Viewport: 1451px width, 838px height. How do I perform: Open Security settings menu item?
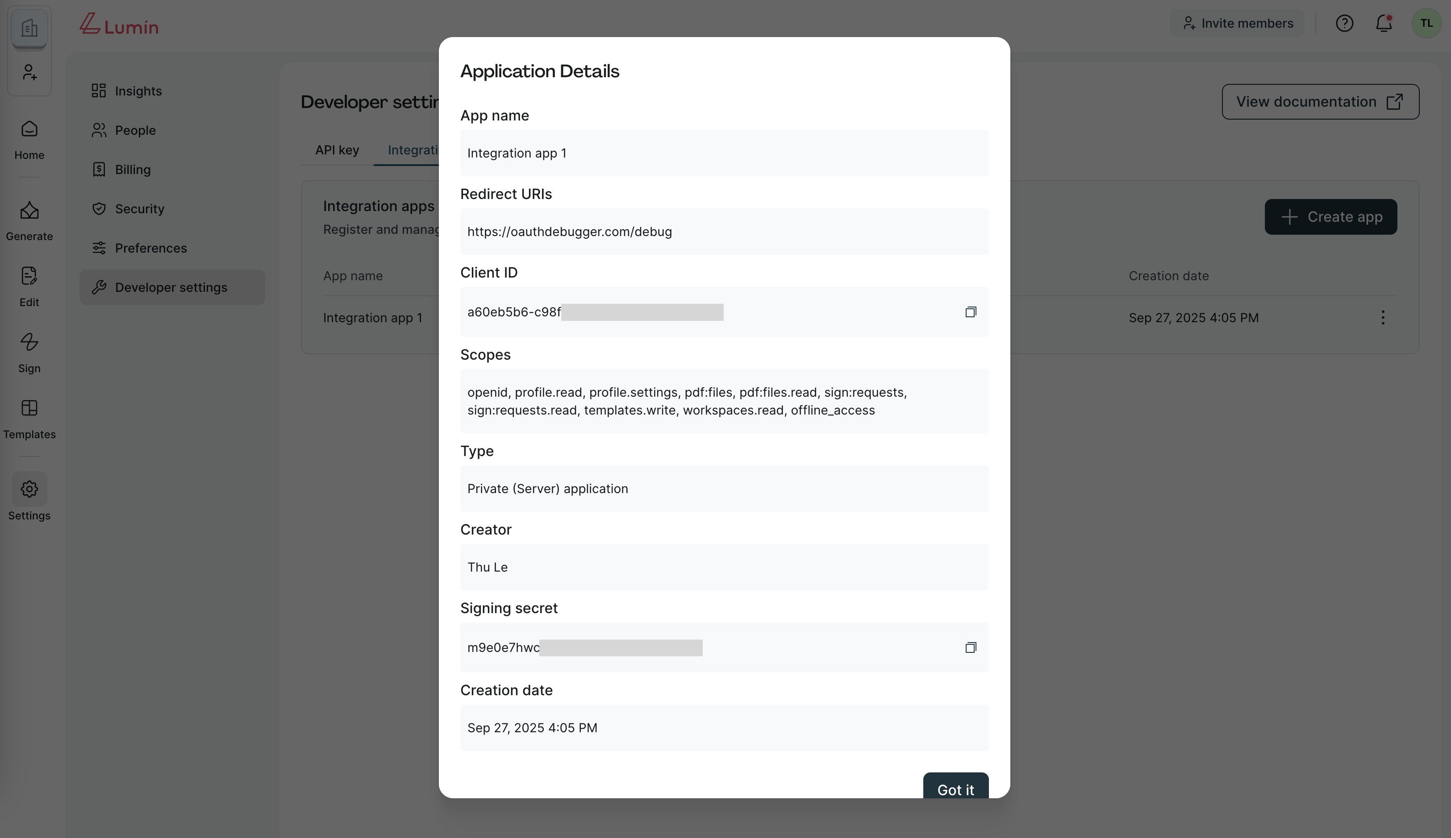[139, 209]
